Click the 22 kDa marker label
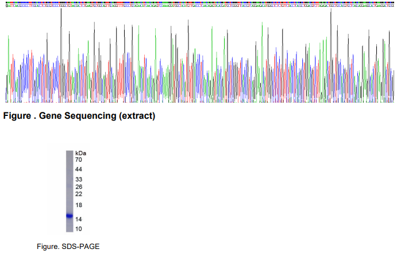The image size is (397, 253). [x=78, y=194]
